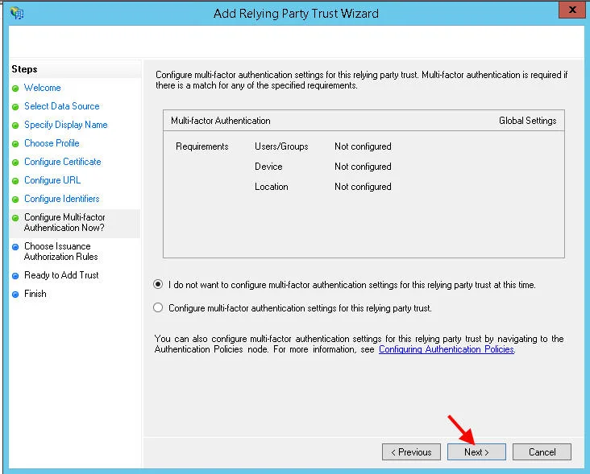Go to the Welcome step

[43, 88]
